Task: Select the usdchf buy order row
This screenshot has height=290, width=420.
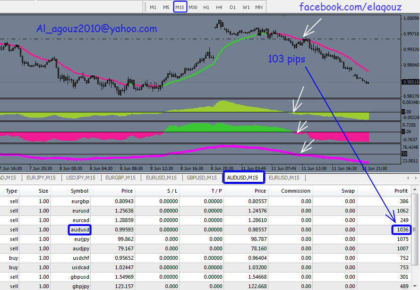Action: 205,258
